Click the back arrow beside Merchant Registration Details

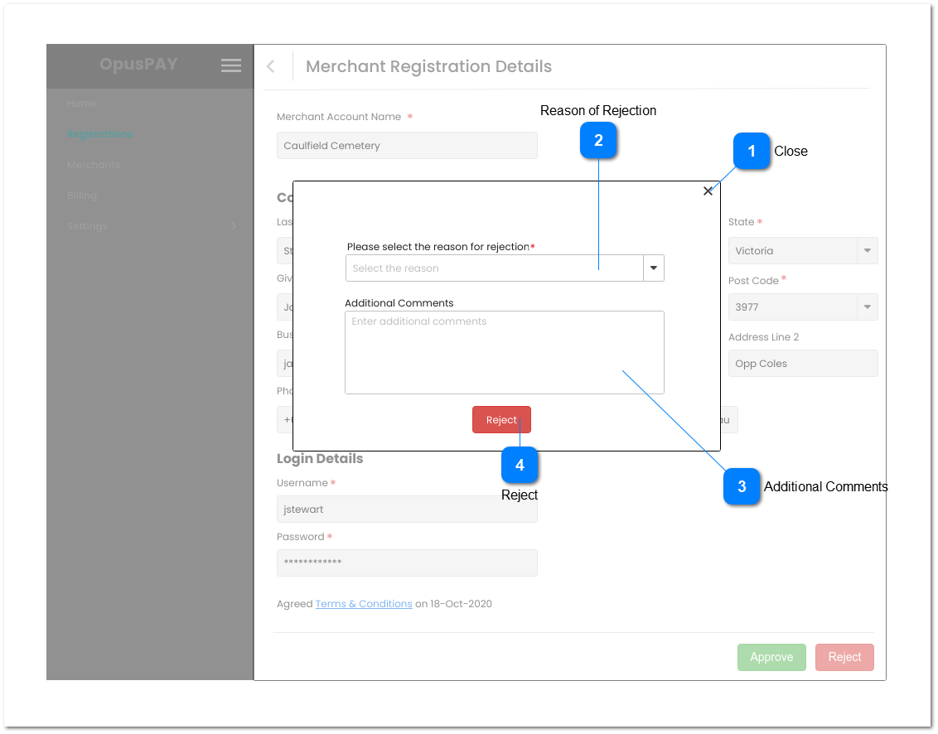pos(270,65)
